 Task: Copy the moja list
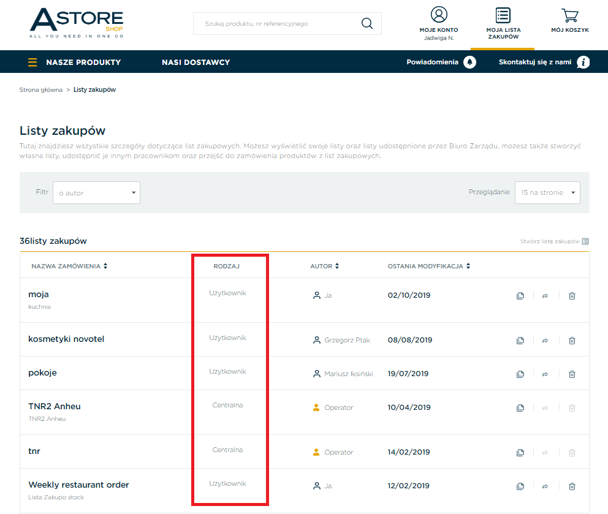[x=520, y=296]
